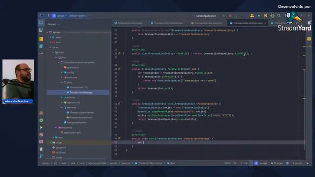This screenshot has height=177, width=315.
Task: Expand the controller package
Action: pos(62,78)
